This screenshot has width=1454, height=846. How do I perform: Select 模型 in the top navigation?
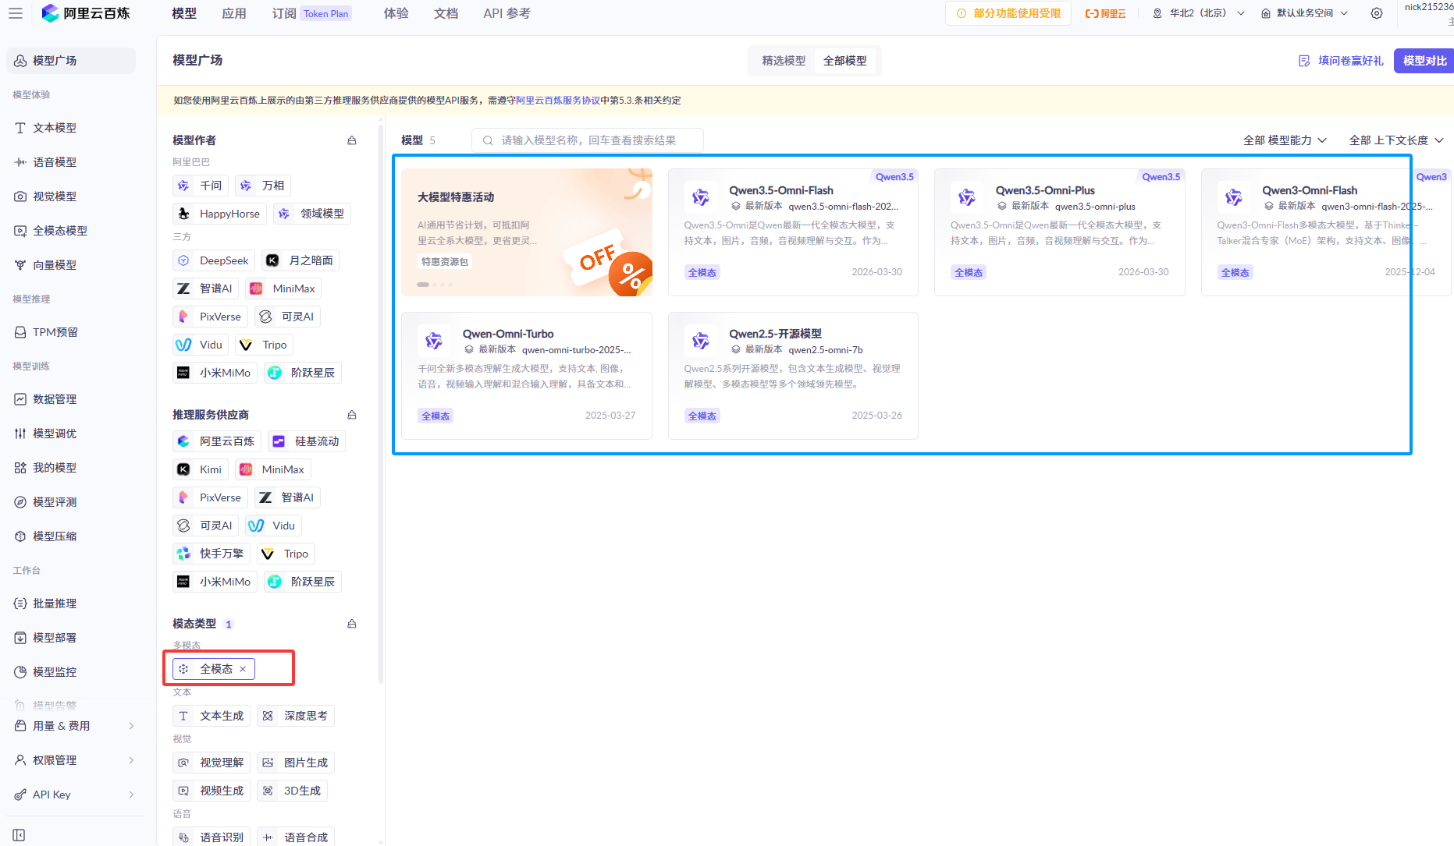[184, 13]
